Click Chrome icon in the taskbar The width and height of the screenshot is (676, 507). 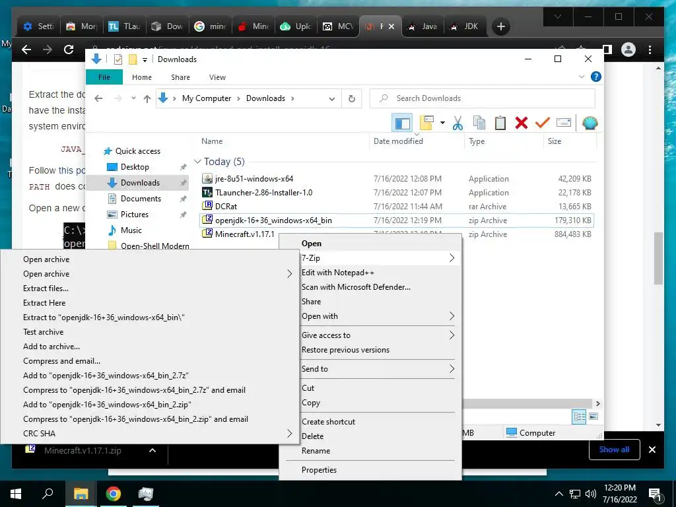(x=114, y=494)
